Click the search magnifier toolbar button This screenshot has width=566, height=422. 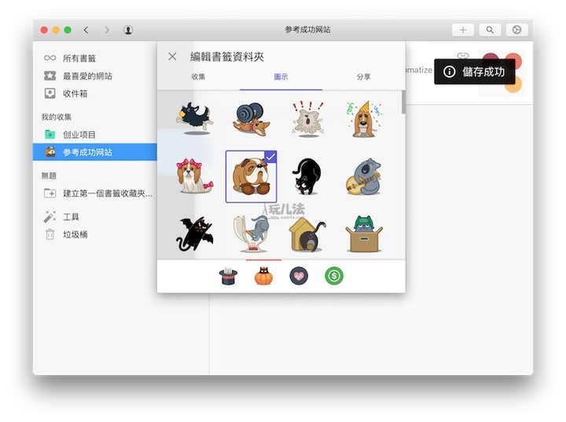pos(490,30)
